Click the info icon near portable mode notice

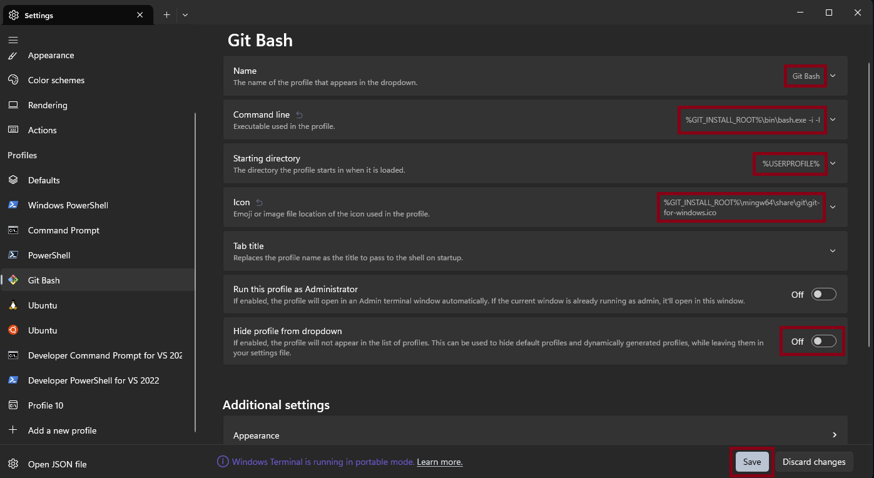coord(222,461)
